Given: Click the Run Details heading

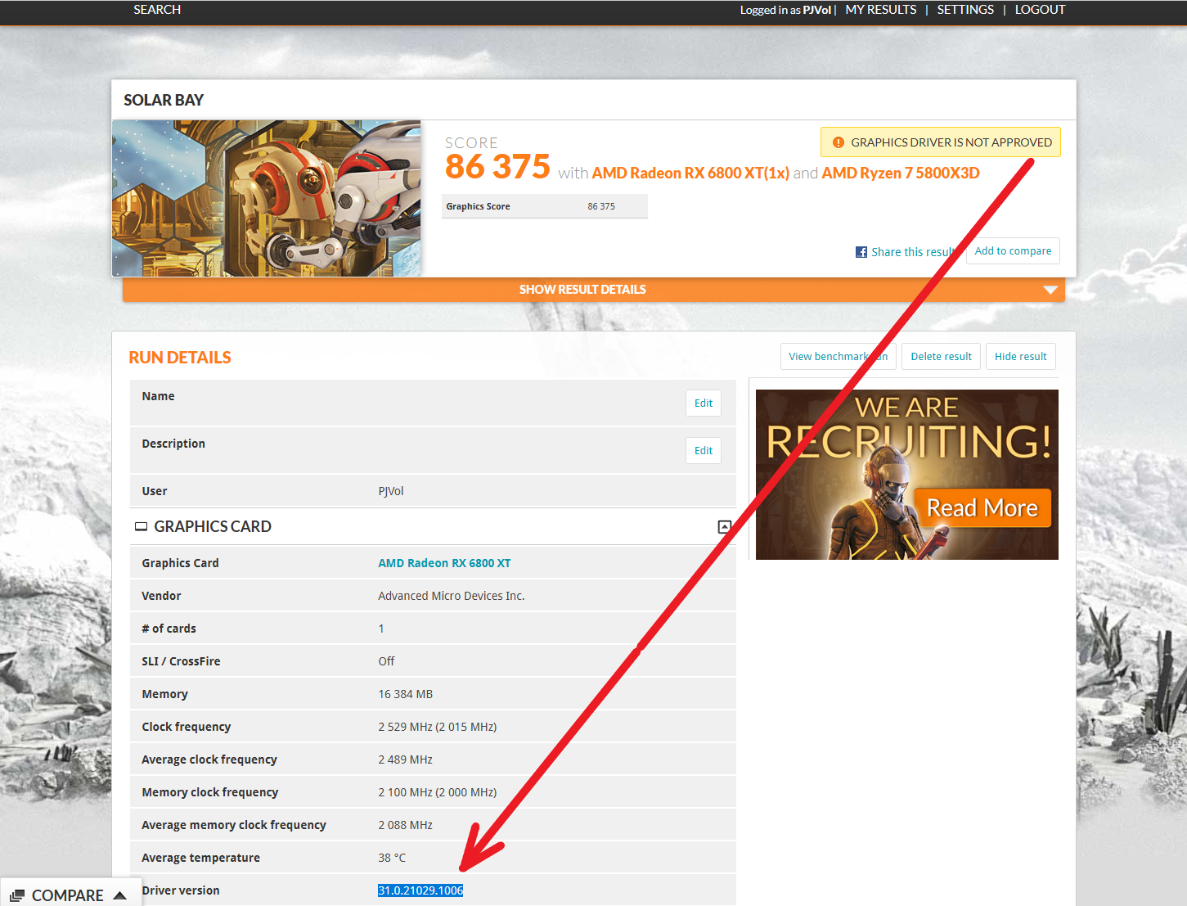Looking at the screenshot, I should click(x=180, y=358).
